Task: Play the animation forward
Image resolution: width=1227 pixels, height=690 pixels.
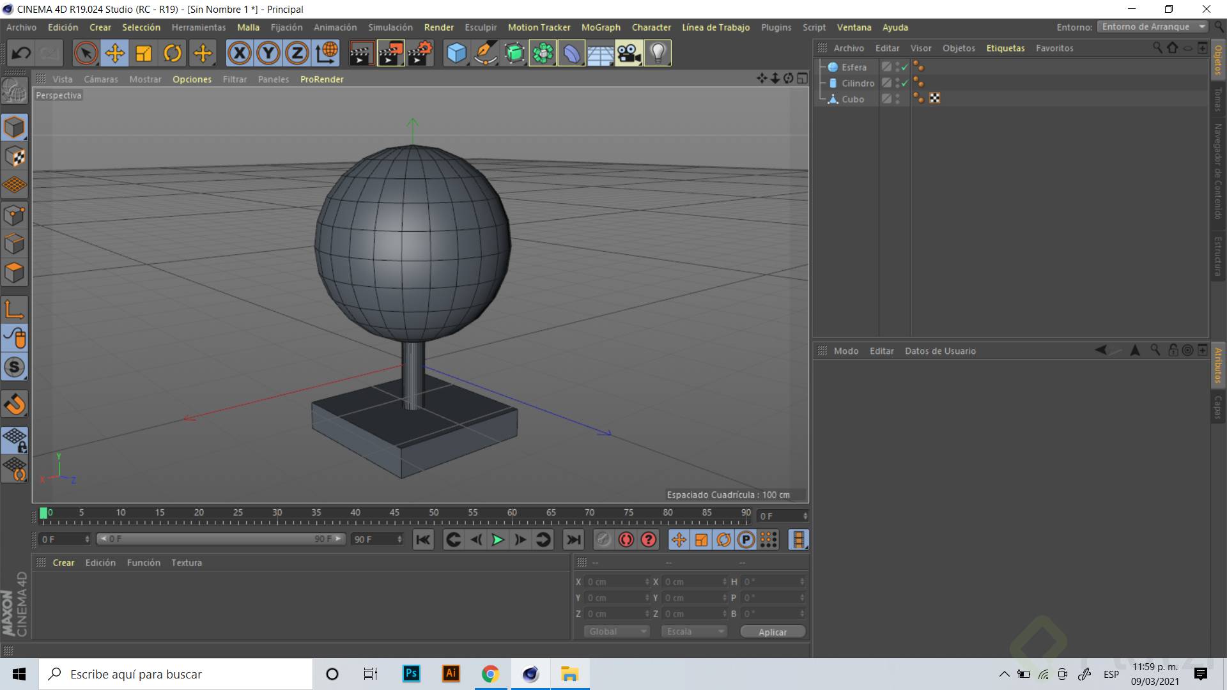Action: coord(497,540)
